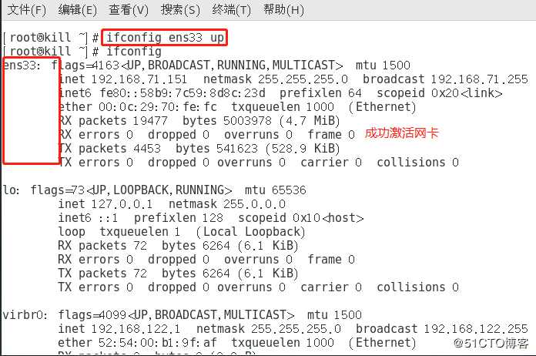Open the 终端(T) menu
The height and width of the screenshot is (356, 536).
[232, 9]
